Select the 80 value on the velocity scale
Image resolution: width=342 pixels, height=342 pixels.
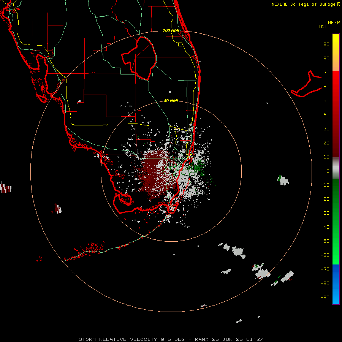326,59
